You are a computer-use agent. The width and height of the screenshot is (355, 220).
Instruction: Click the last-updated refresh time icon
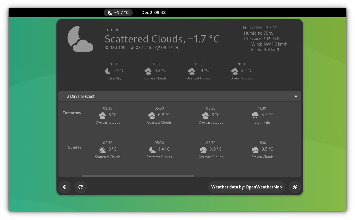[x=157, y=48]
